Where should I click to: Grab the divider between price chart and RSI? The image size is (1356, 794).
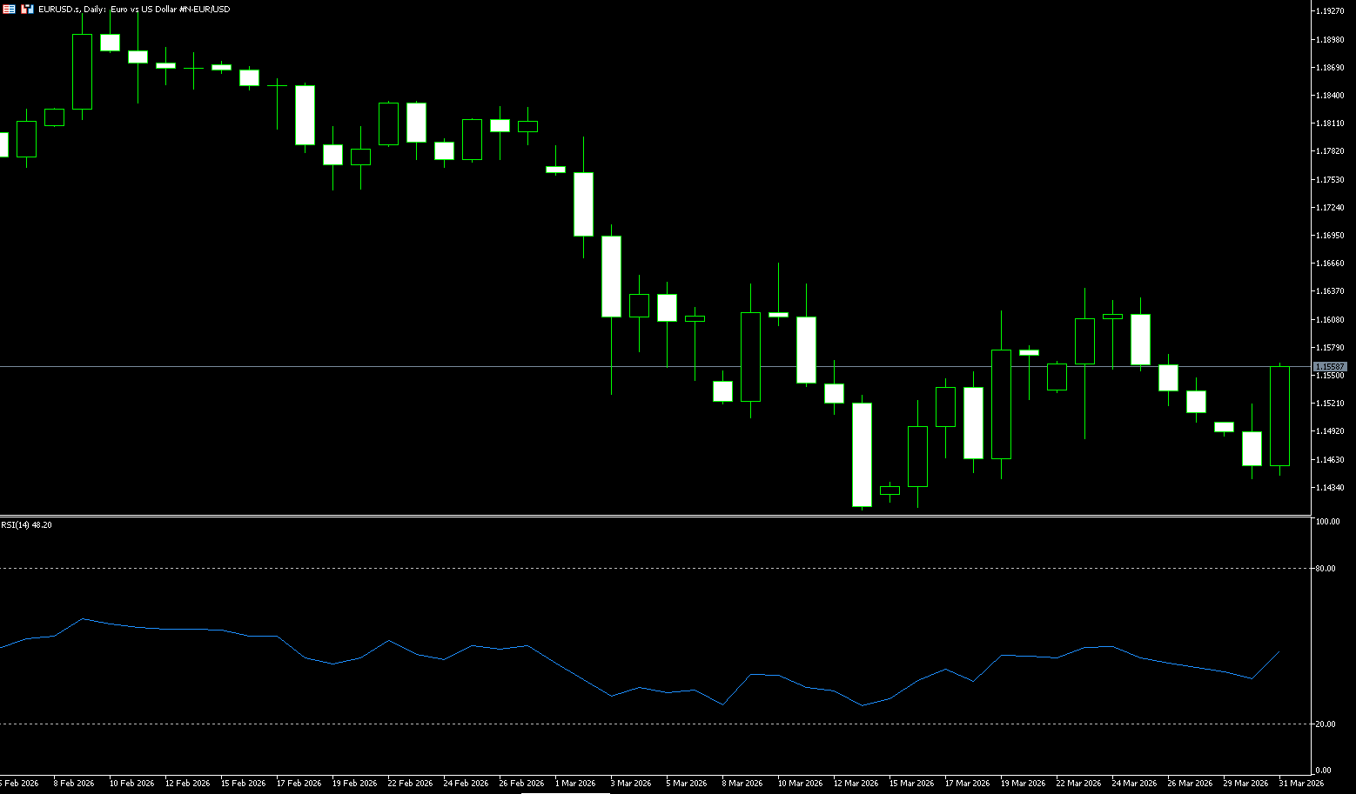point(653,517)
